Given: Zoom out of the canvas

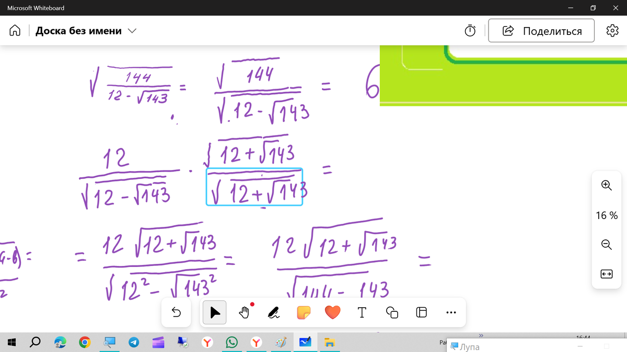Looking at the screenshot, I should coord(606,244).
